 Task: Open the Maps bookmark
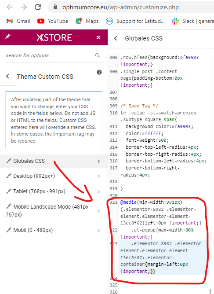click(87, 21)
